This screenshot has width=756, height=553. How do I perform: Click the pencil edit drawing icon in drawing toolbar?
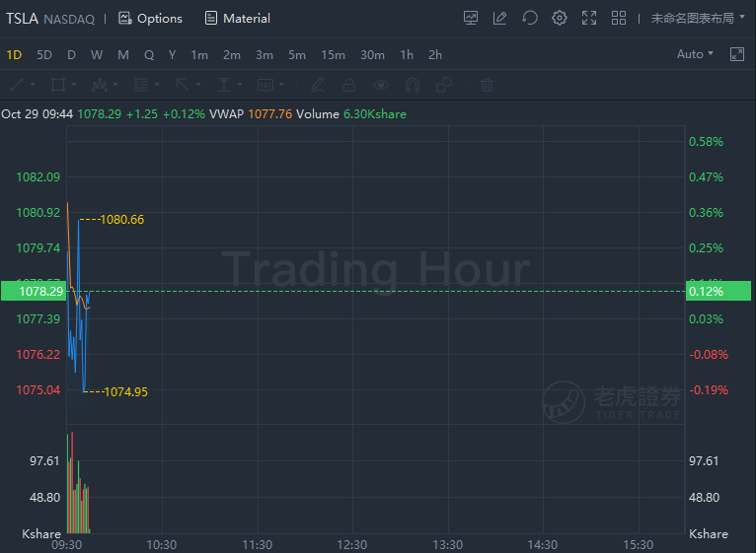(317, 85)
